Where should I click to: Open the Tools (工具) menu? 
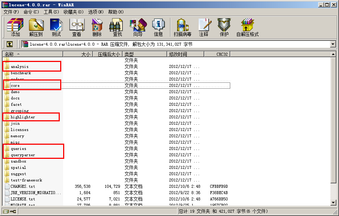coord(51,12)
